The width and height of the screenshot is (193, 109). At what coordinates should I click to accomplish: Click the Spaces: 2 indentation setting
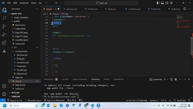(154, 100)
